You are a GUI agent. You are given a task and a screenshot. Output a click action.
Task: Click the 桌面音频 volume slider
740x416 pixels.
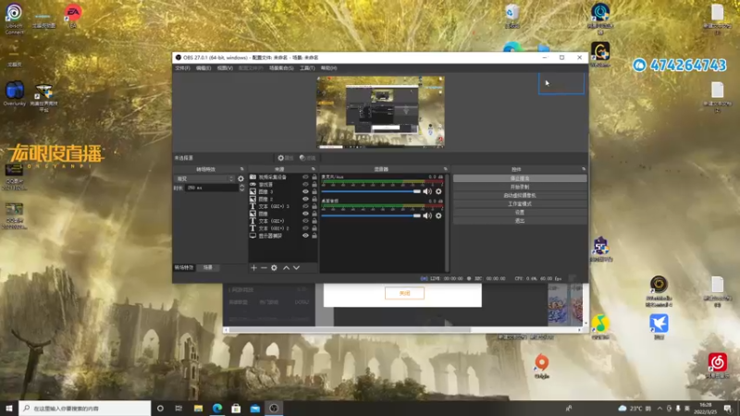point(371,215)
